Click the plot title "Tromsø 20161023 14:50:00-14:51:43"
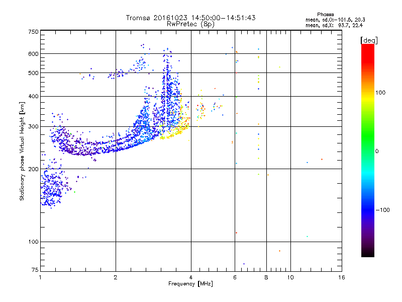402x302 pixels. pyautogui.click(x=190, y=18)
